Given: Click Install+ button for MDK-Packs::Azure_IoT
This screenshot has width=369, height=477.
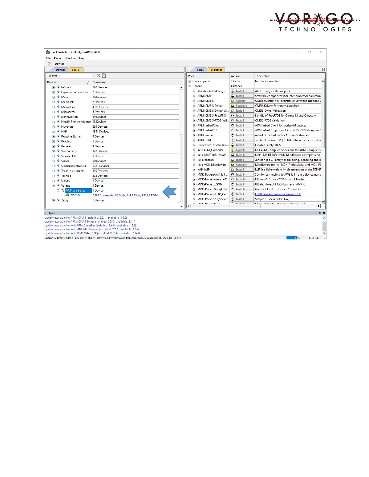Looking at the screenshot, I should coord(242,179).
